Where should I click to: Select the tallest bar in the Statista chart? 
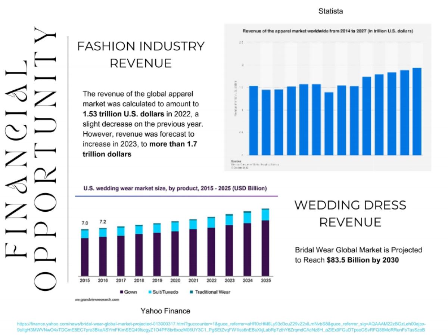417,111
